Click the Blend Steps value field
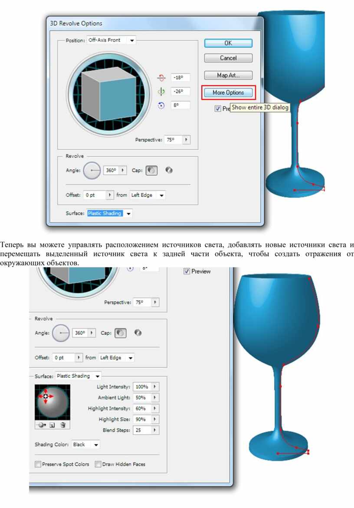The width and height of the screenshot is (354, 508). tap(142, 430)
